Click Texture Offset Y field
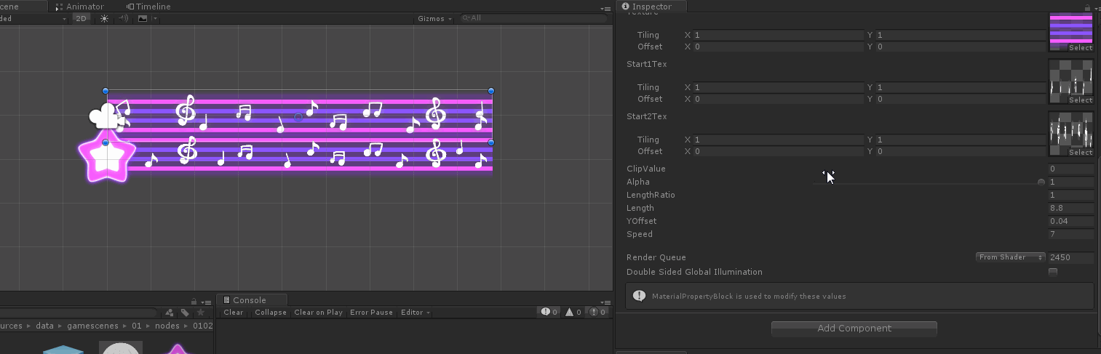Screen dimensions: 1101x354 [961, 47]
